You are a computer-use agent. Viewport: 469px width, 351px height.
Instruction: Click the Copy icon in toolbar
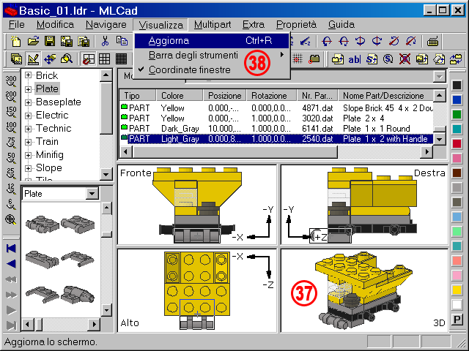pos(122,41)
